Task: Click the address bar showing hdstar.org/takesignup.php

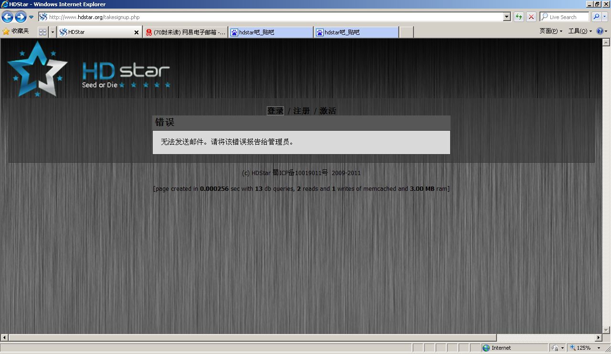Action: point(271,17)
